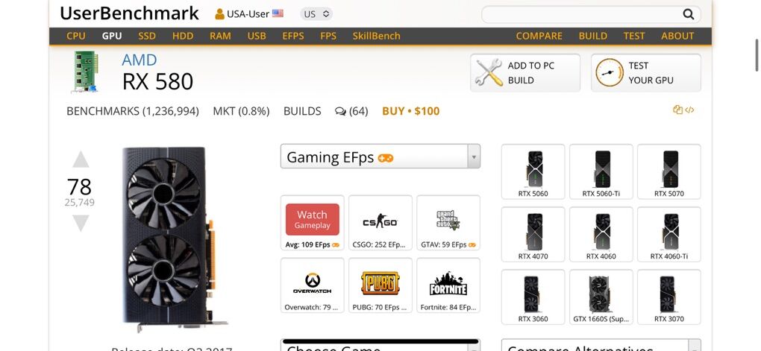Open the PUBG game tile

pyautogui.click(x=380, y=285)
